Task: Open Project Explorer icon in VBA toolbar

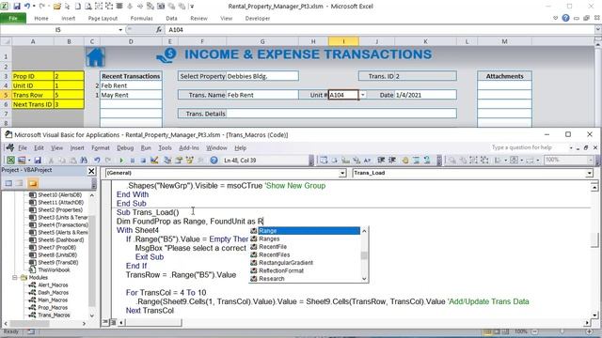Action: tap(167, 161)
